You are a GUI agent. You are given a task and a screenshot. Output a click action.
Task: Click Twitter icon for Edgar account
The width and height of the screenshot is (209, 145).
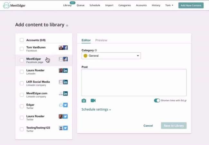coord(66,105)
